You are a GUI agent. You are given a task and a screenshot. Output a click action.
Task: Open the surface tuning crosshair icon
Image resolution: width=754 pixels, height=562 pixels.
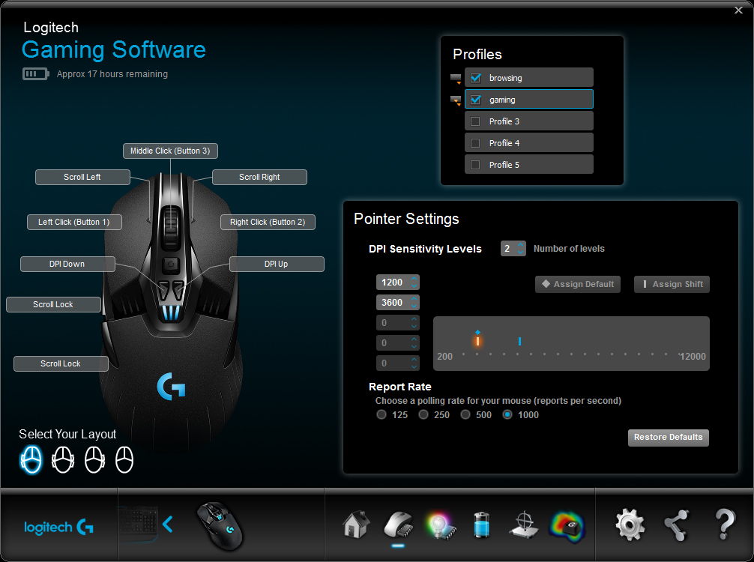(x=523, y=525)
